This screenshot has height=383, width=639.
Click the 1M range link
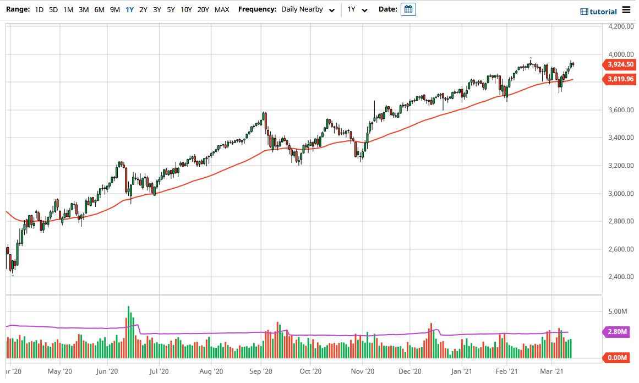pyautogui.click(x=68, y=9)
